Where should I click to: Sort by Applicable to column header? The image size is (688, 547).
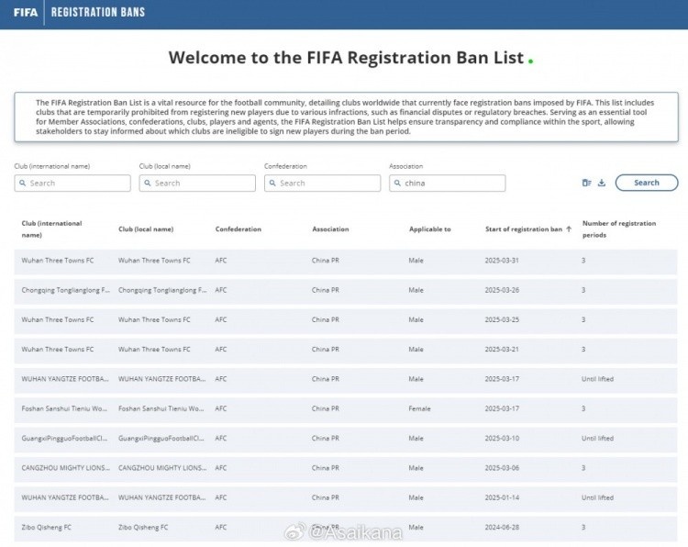pyautogui.click(x=429, y=229)
